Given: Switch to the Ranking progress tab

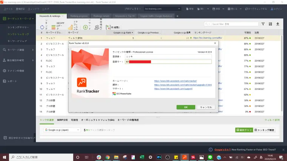Looking at the screenshot, I should 79,16.
